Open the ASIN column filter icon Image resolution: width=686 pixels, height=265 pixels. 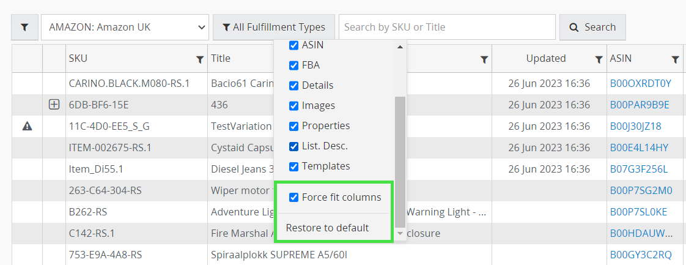tap(675, 59)
